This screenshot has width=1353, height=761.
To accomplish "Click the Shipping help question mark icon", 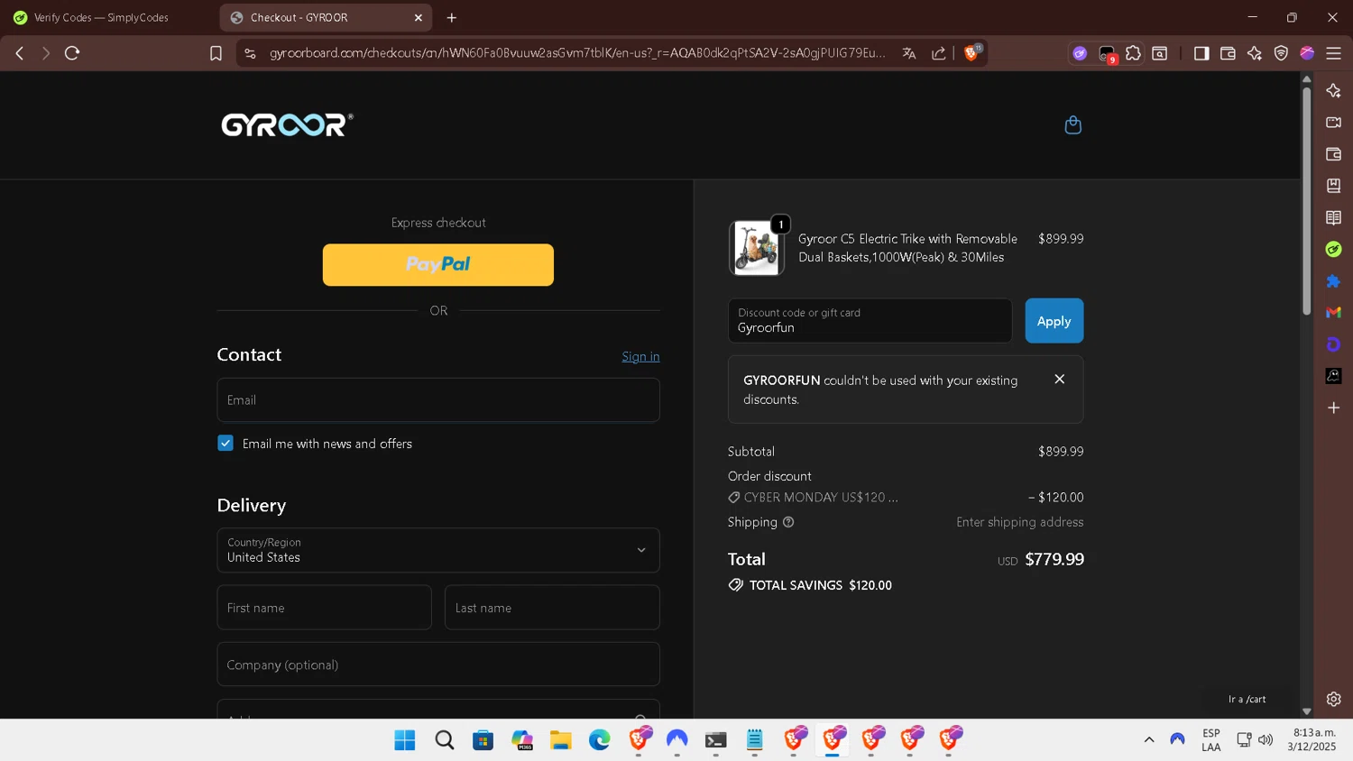I will point(788,522).
